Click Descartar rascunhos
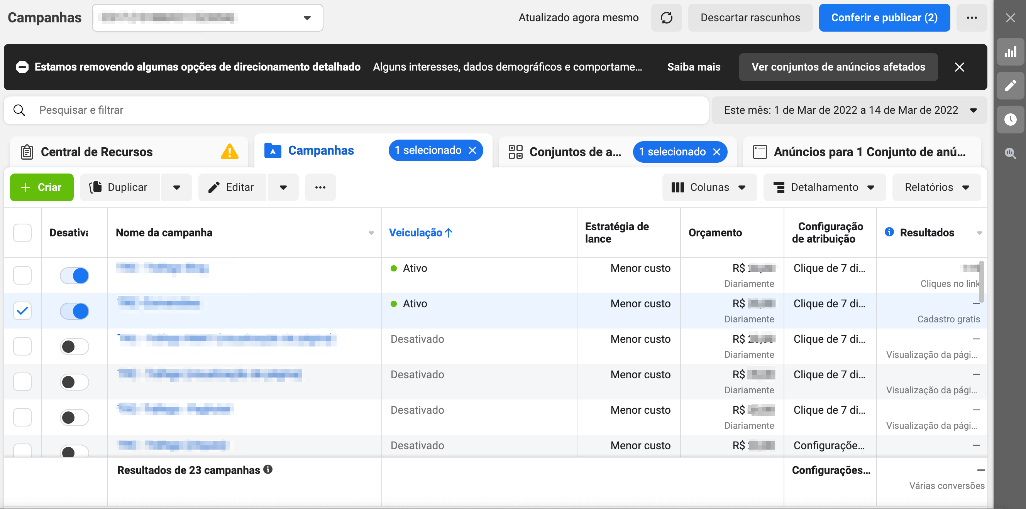Viewport: 1026px width, 509px height. pyautogui.click(x=750, y=17)
